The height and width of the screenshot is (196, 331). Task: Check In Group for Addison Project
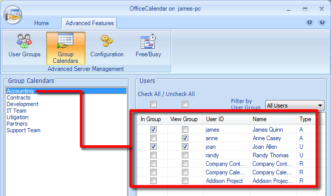click(154, 181)
